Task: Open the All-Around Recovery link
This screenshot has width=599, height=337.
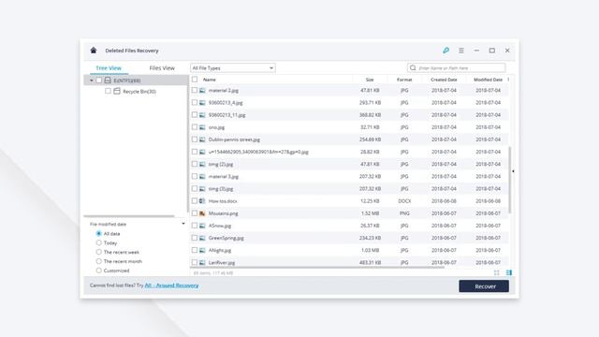Action: point(171,286)
